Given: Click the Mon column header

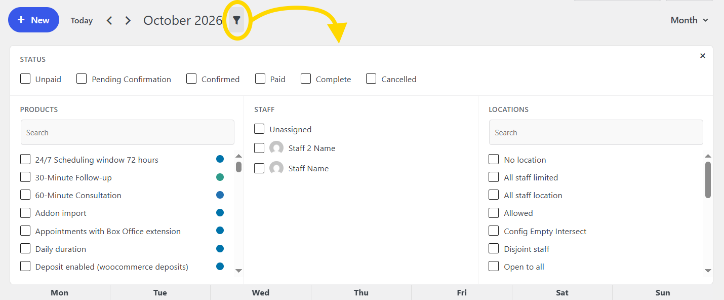Looking at the screenshot, I should (x=60, y=292).
